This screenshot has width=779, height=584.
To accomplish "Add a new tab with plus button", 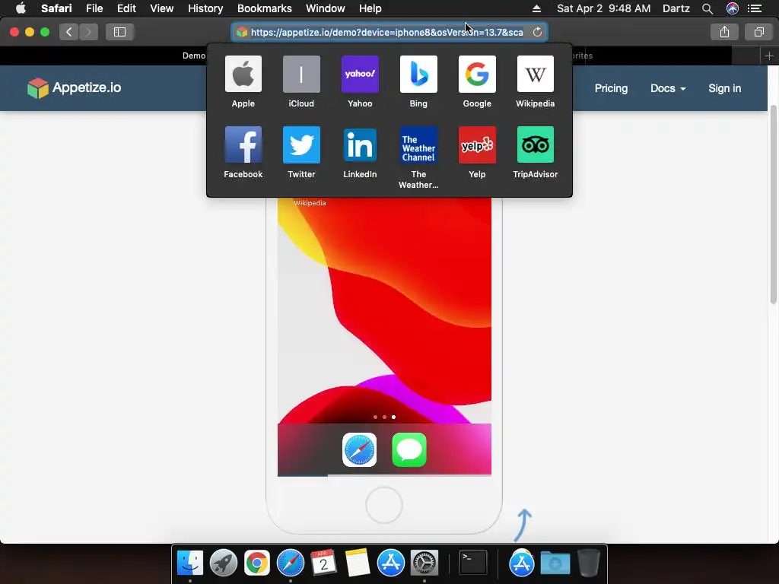I will (769, 56).
